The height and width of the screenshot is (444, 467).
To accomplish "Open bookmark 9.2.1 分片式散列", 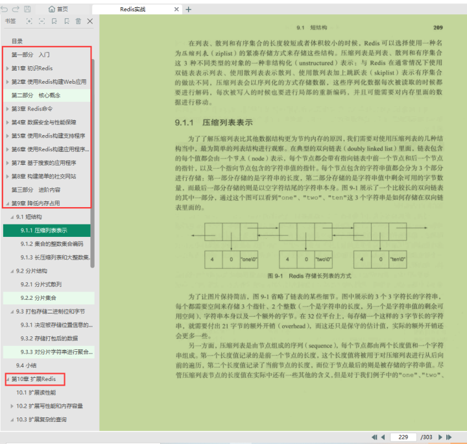I will [41, 284].
